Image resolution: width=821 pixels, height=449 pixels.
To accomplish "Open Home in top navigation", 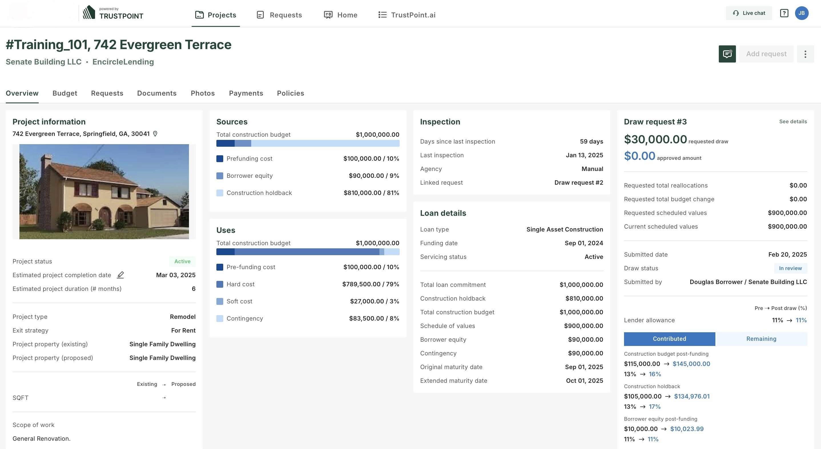I will (340, 15).
